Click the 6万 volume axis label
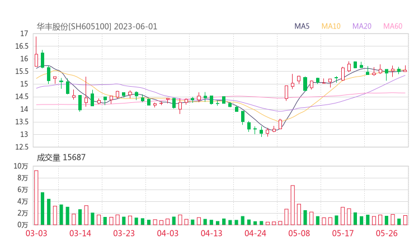 (23, 190)
